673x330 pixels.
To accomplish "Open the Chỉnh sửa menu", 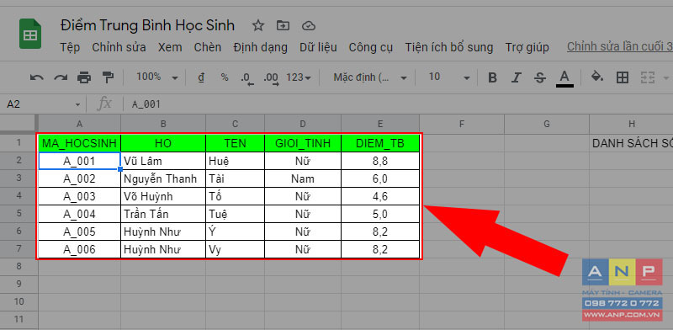I will (119, 47).
